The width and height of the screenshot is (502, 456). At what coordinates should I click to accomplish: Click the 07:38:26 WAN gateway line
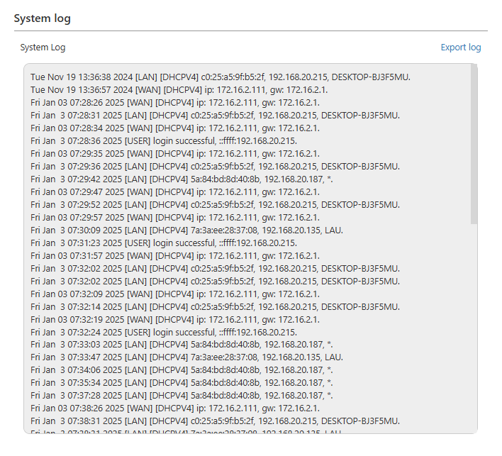click(x=174, y=408)
